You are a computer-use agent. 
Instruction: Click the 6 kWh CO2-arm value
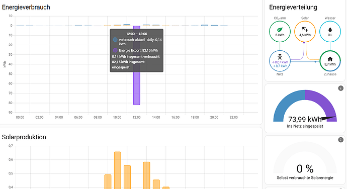click(x=280, y=35)
